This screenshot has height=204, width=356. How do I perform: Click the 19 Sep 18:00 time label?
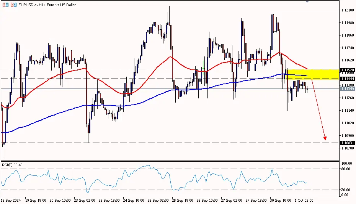pos(36,201)
